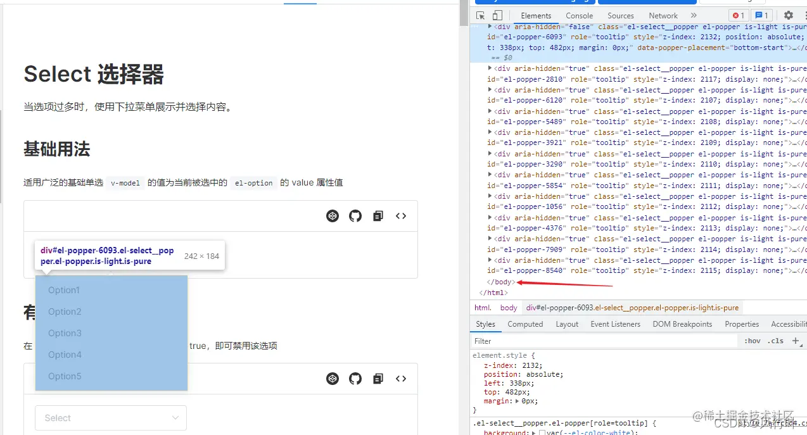The image size is (807, 435).
Task: Expand the el-popper-3921 div node
Action: tap(490, 132)
